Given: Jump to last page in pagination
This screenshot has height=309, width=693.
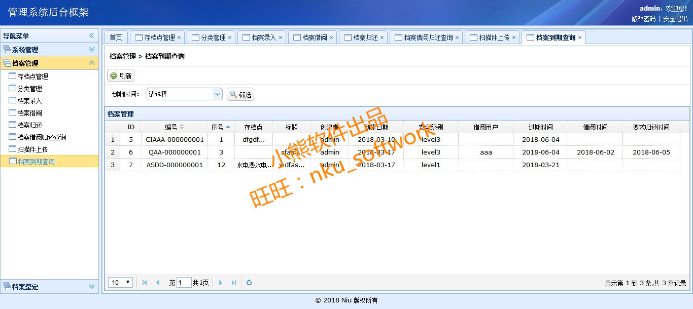Looking at the screenshot, I should [x=234, y=283].
